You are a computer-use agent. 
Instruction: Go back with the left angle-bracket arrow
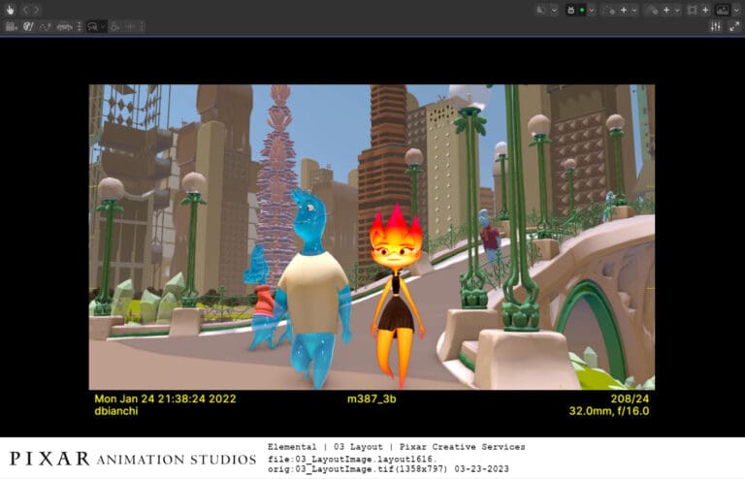point(25,10)
